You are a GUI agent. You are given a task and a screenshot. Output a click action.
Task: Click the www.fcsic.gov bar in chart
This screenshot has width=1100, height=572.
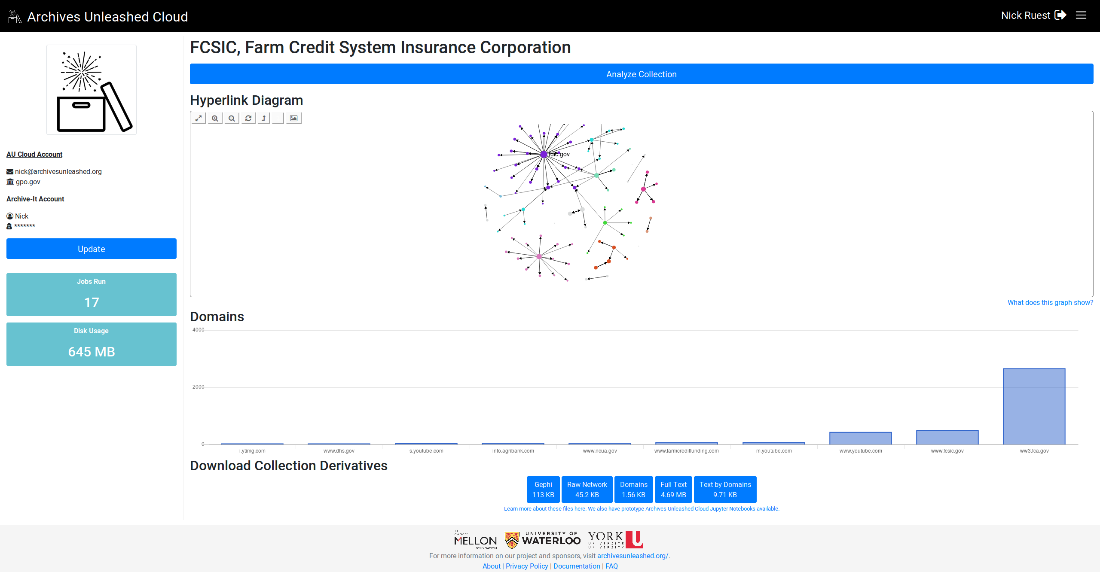(947, 438)
